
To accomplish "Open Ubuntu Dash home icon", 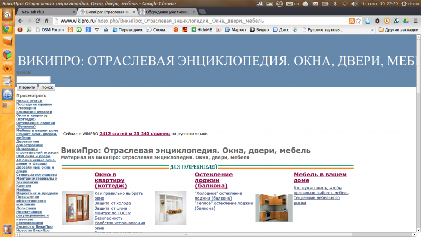I will pos(7,15).
